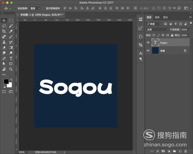Filter layers by pixel layers
Viewport: 193px width, 154px height.
coord(166,24)
